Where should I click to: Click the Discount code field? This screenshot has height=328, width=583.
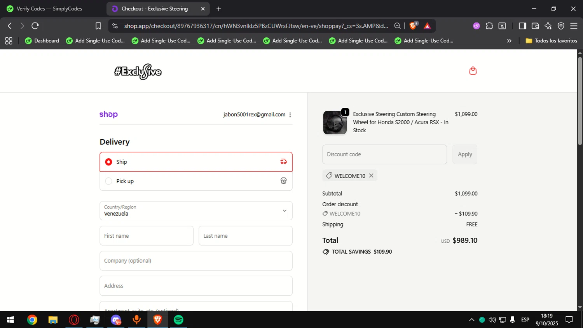[x=384, y=154]
